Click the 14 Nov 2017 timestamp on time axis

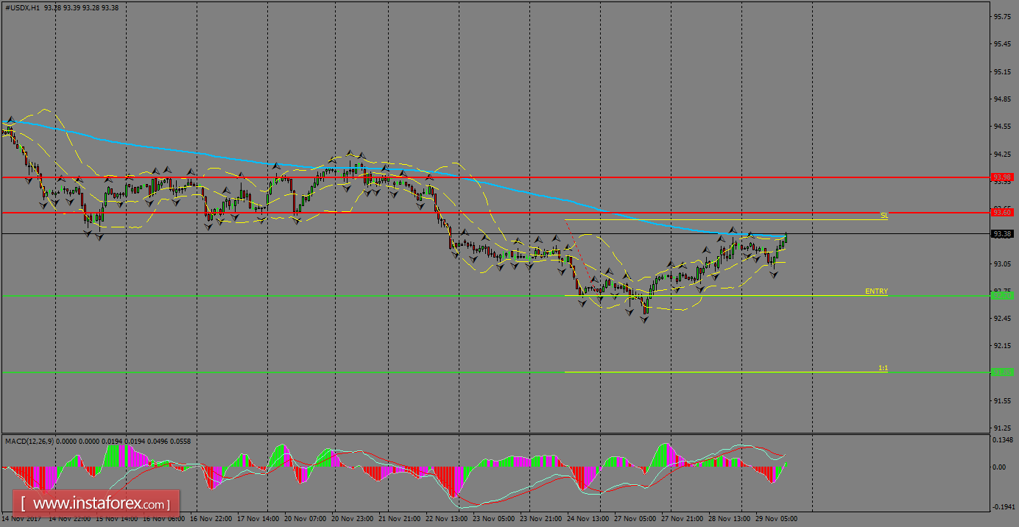[x=22, y=518]
